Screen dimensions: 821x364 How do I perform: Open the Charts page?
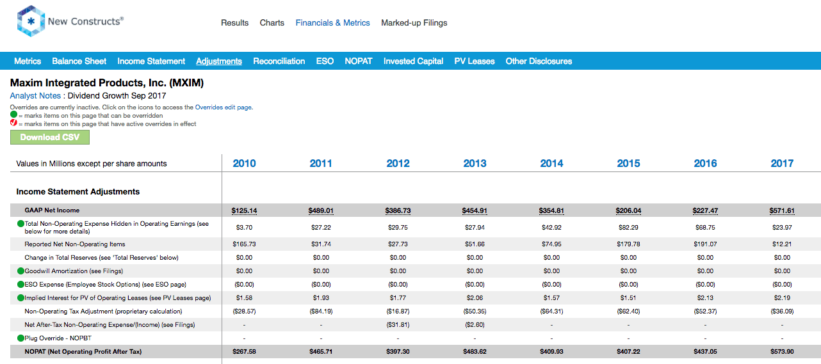[x=272, y=23]
